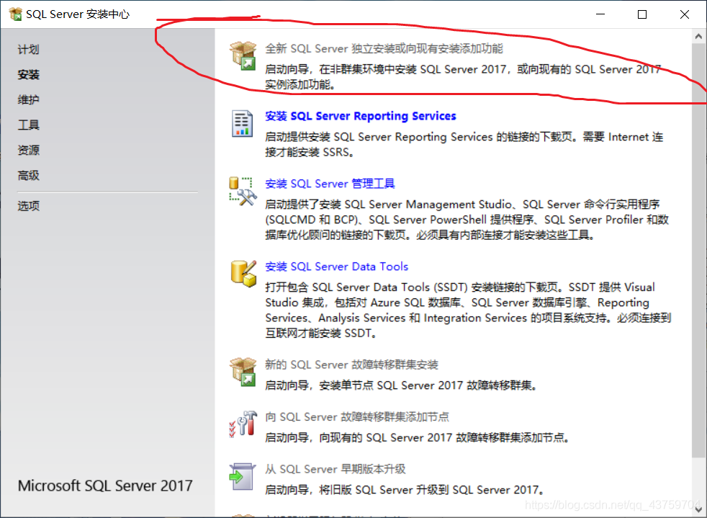Image resolution: width=707 pixels, height=518 pixels.
Task: Switch to the 计划 page
Action: click(28, 49)
